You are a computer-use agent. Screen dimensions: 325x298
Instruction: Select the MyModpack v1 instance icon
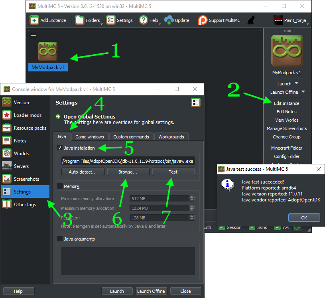[48, 51]
